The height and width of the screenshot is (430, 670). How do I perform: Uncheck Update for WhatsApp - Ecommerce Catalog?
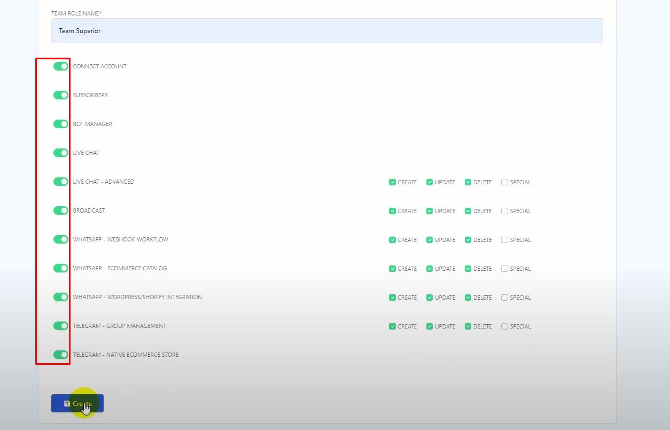430,269
